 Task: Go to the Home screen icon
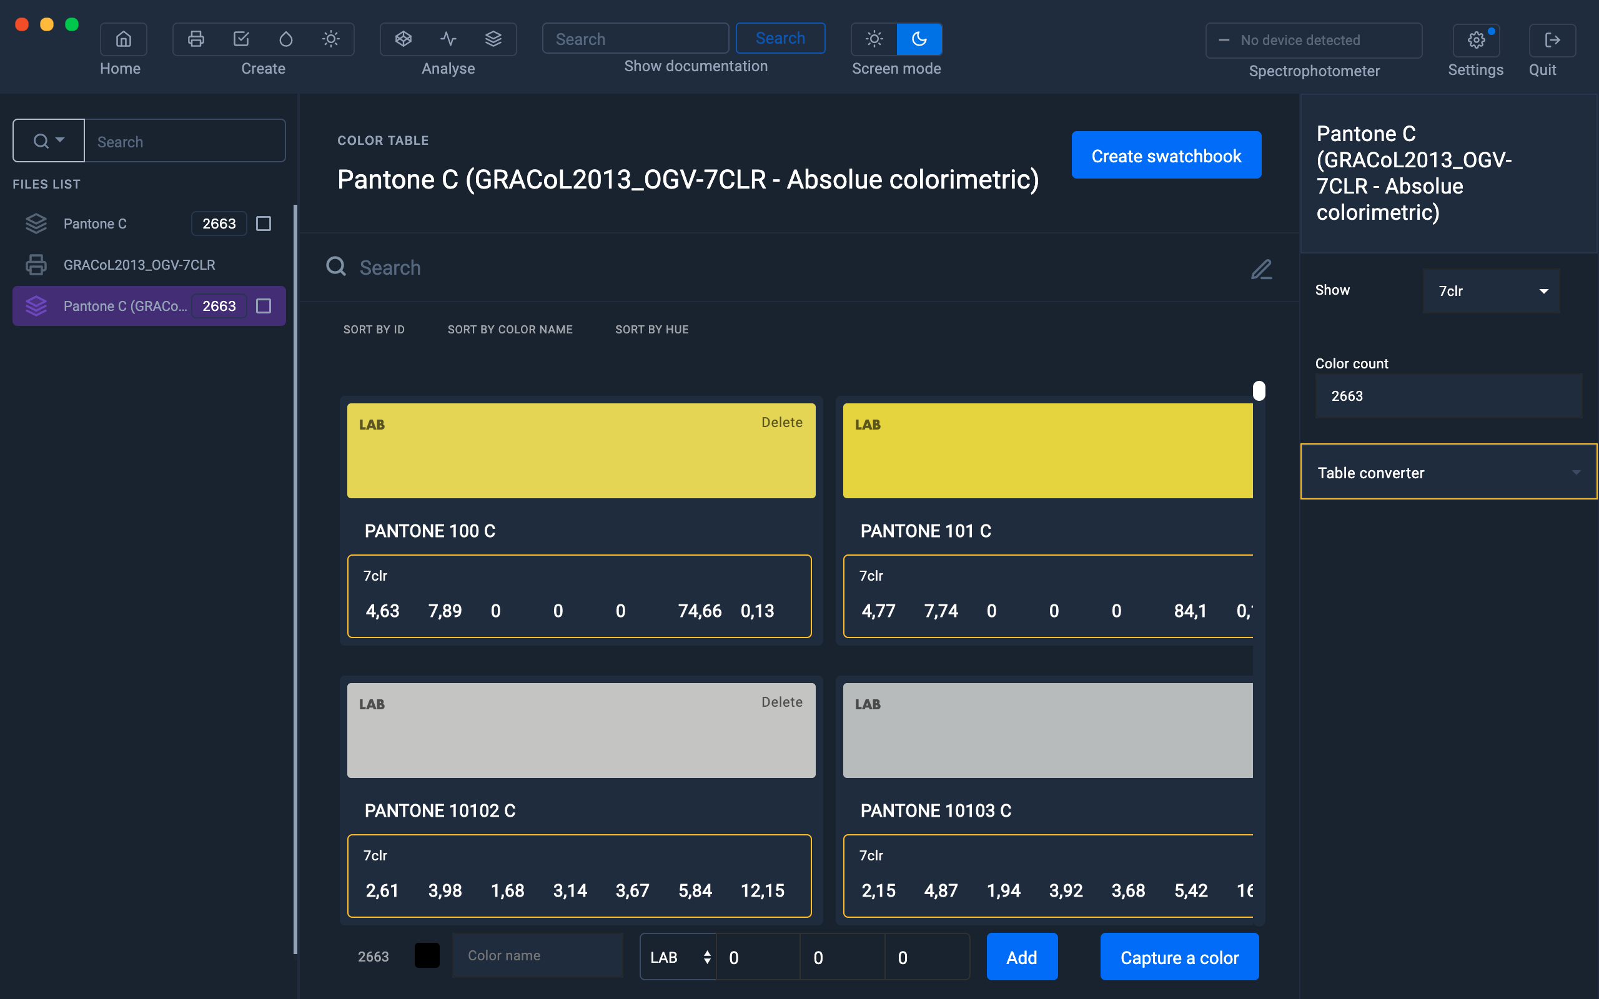123,39
